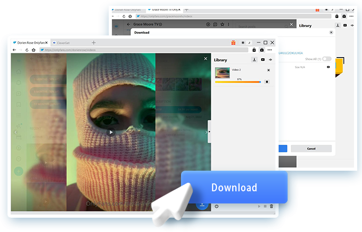Go to the home page in front window
This screenshot has height=232, width=362.
tap(33, 50)
